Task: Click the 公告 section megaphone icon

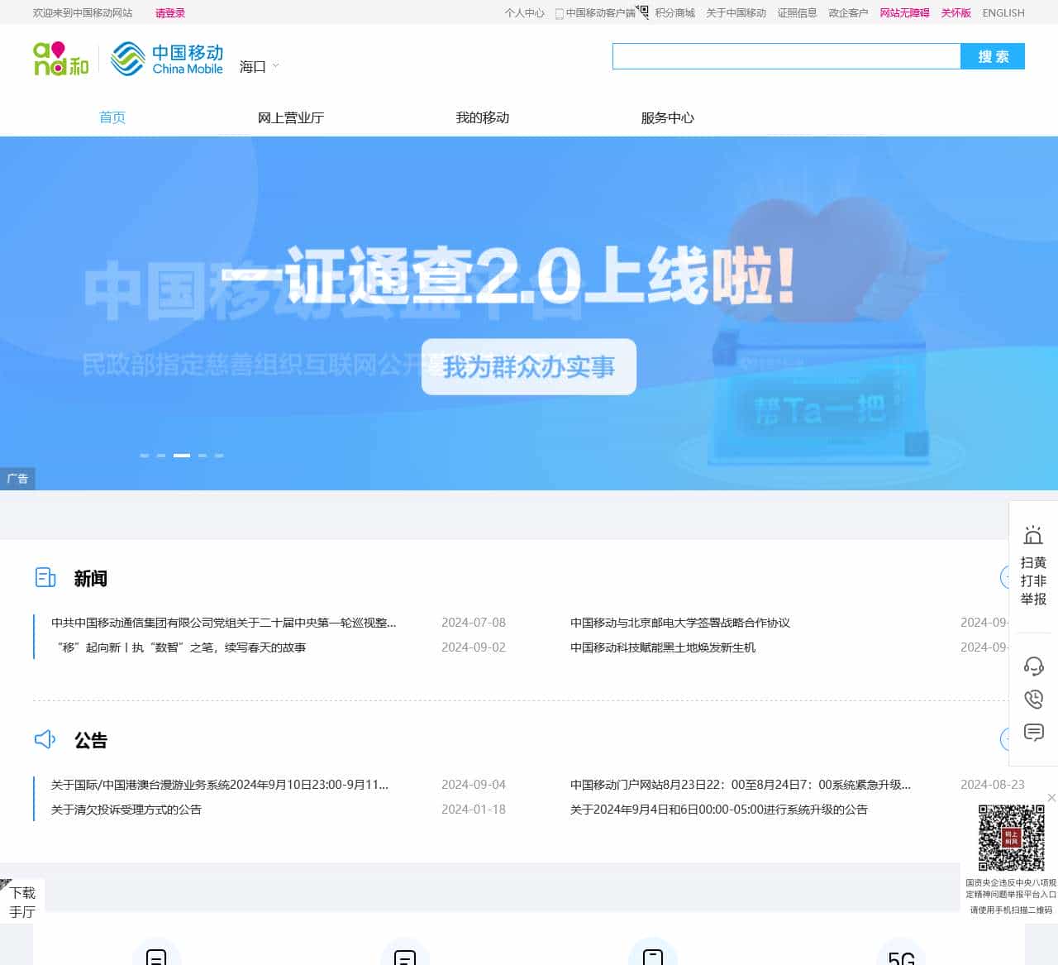Action: point(45,739)
